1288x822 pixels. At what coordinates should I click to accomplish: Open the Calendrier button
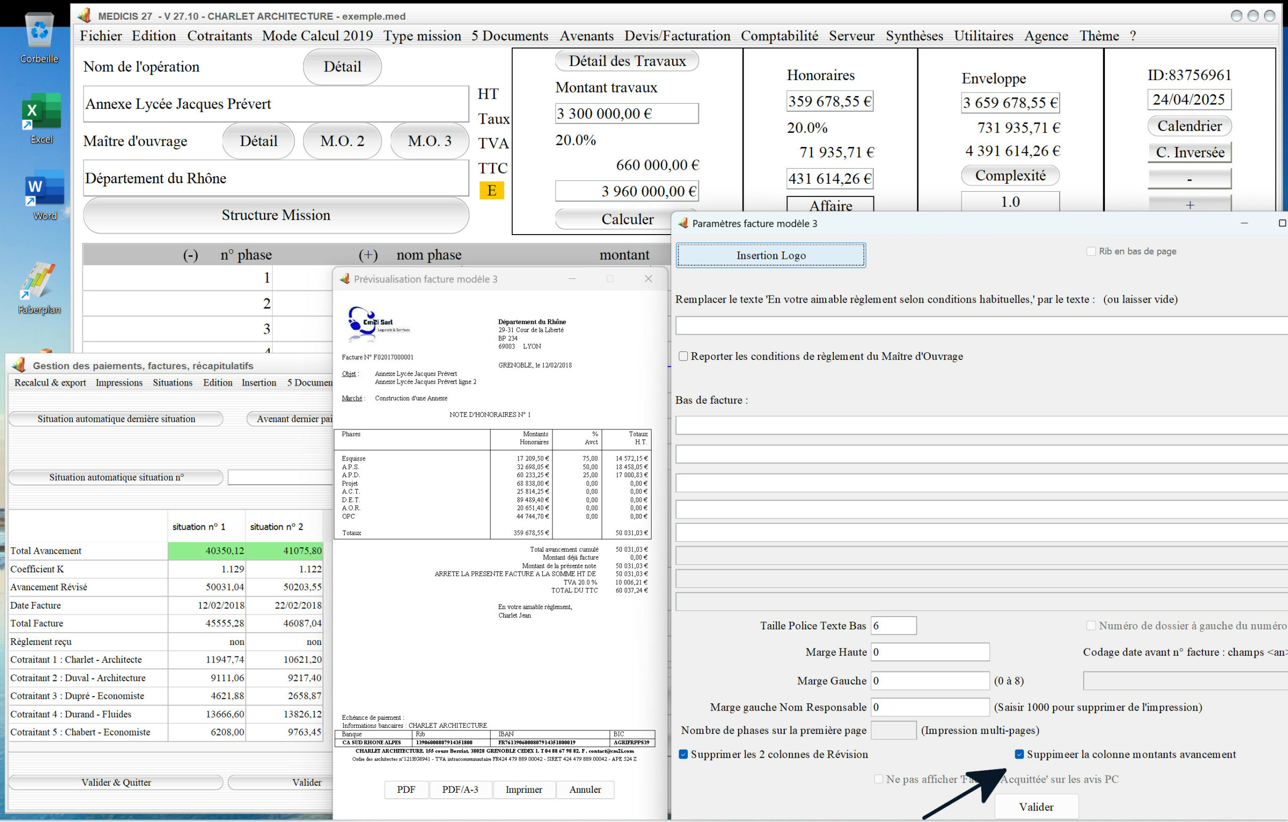[1189, 126]
